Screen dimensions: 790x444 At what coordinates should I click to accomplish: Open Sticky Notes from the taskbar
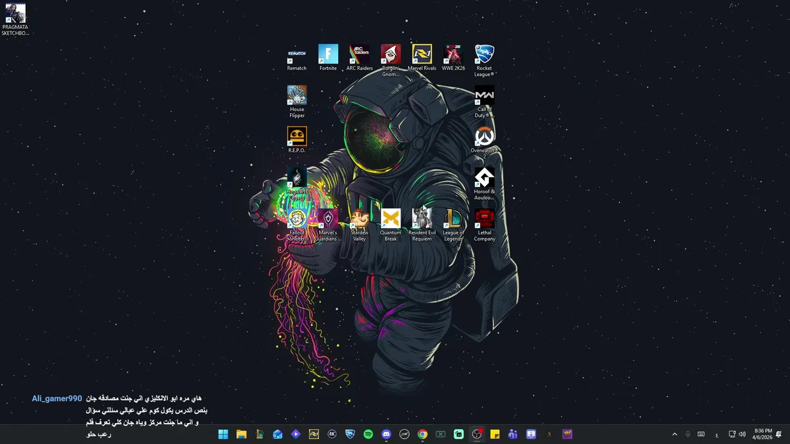point(495,434)
